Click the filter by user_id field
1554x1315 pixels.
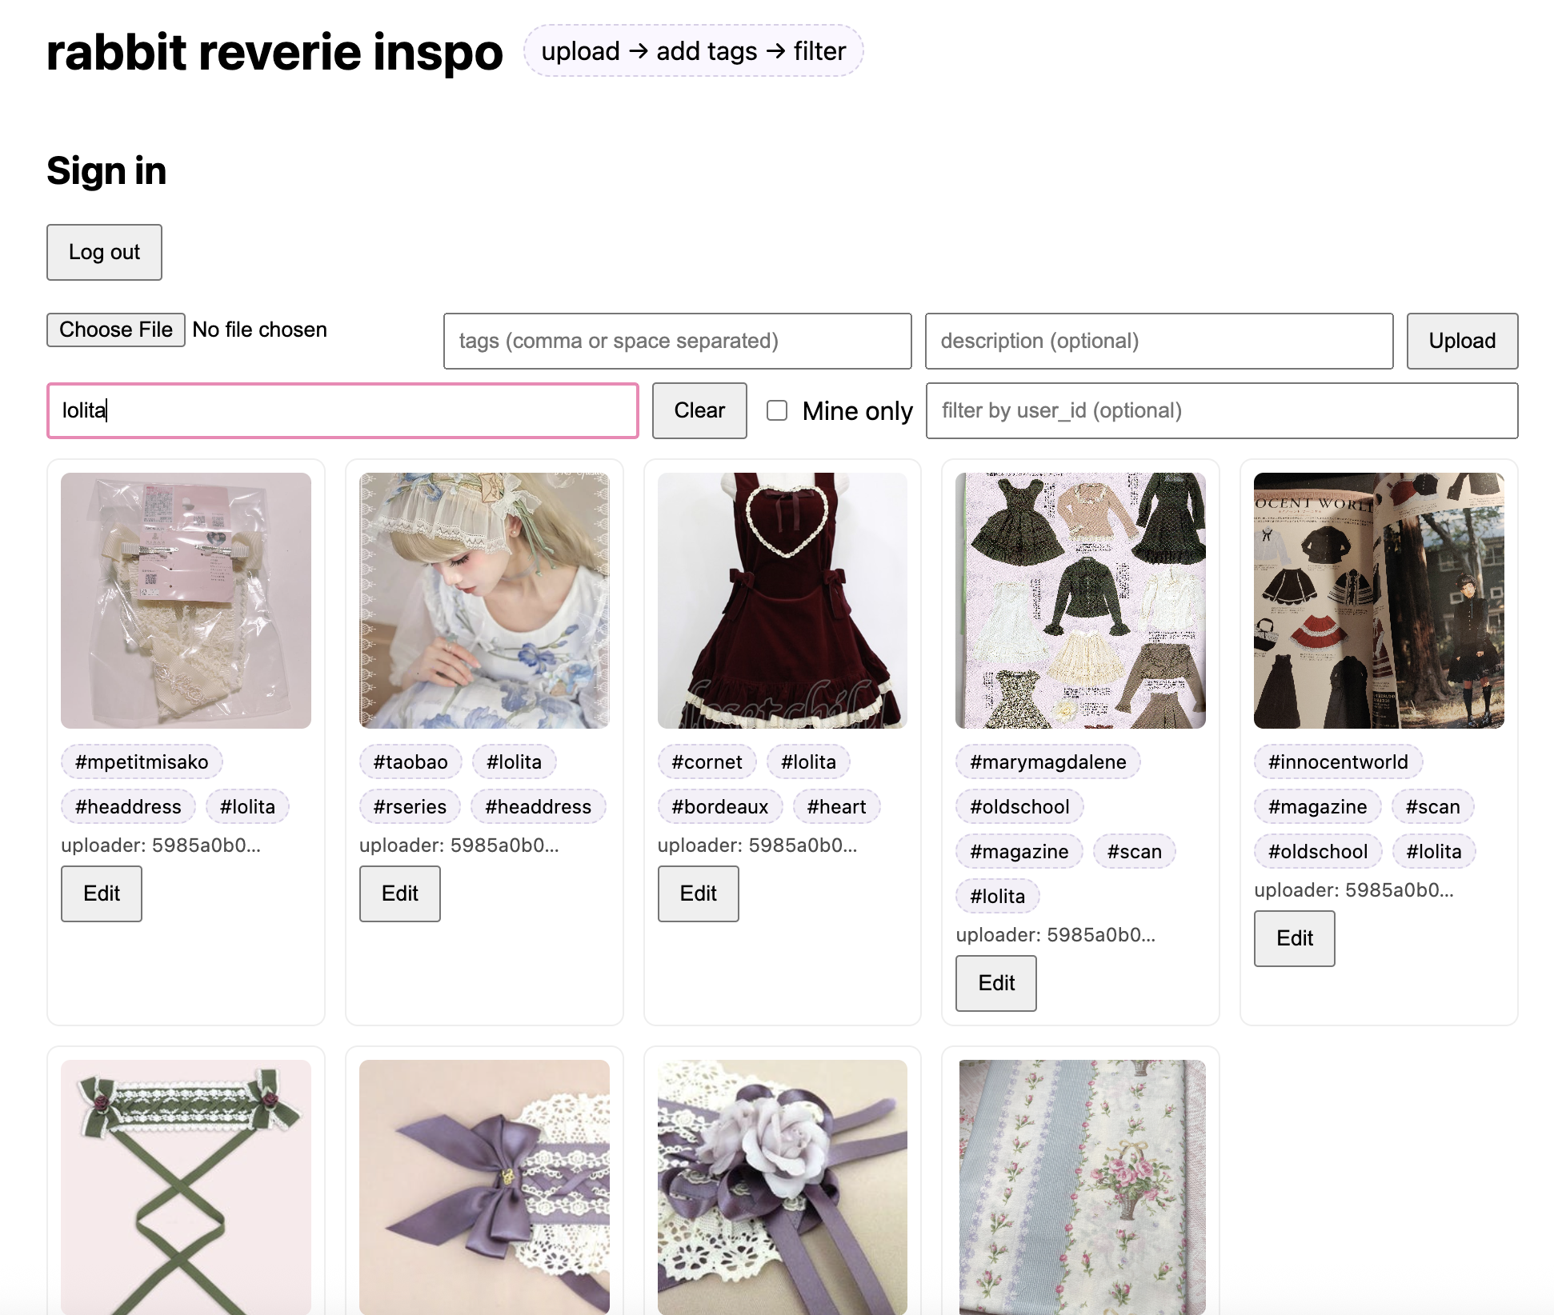point(1221,410)
